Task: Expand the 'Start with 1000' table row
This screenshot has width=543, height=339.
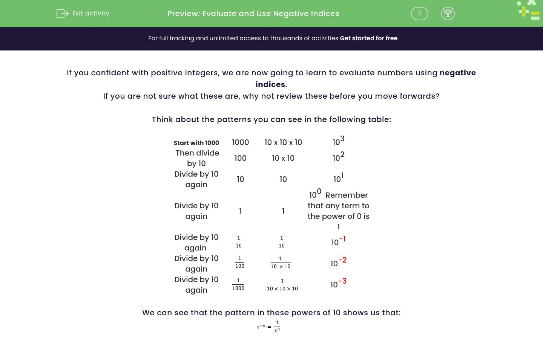Action: 196,143
